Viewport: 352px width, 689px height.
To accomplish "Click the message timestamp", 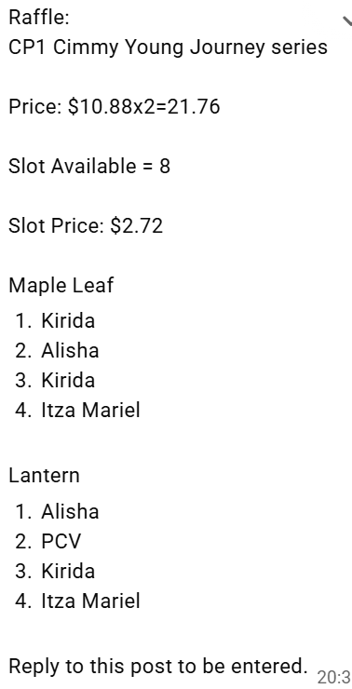I will pos(334,677).
